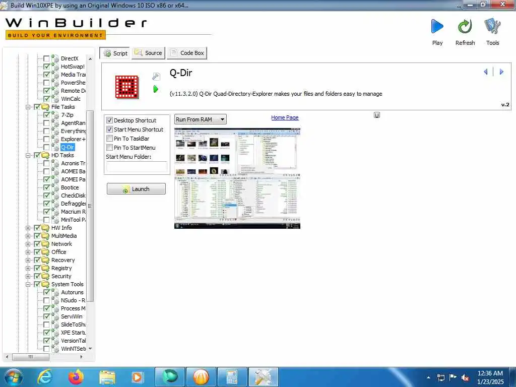Check the Q-Dir script checkbox
This screenshot has height=387, width=516.
(46, 147)
